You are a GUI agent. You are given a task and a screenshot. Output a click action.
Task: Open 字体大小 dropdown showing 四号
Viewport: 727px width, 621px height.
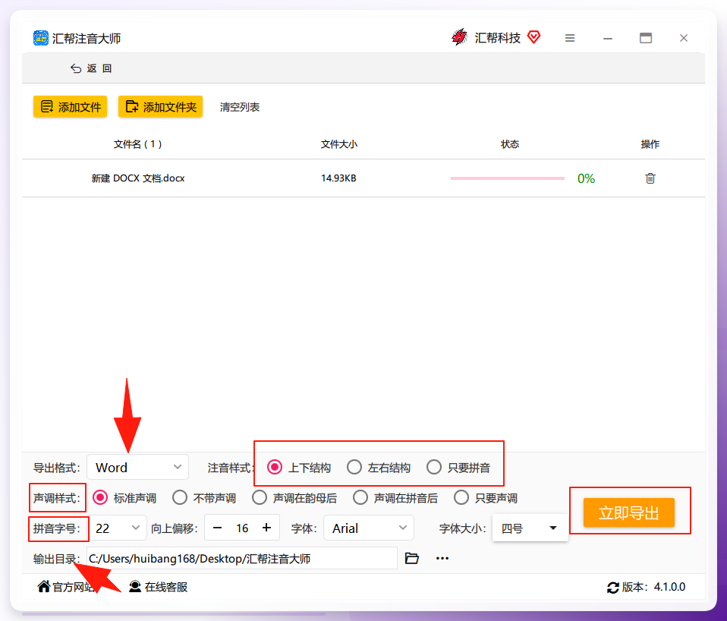[x=530, y=528]
